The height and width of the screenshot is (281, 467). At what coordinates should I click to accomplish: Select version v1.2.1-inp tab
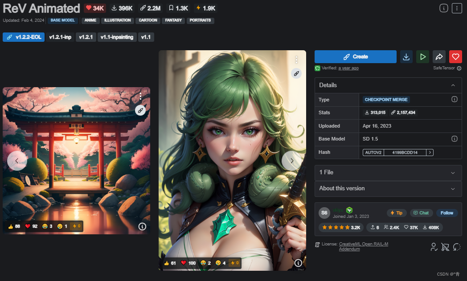point(60,37)
